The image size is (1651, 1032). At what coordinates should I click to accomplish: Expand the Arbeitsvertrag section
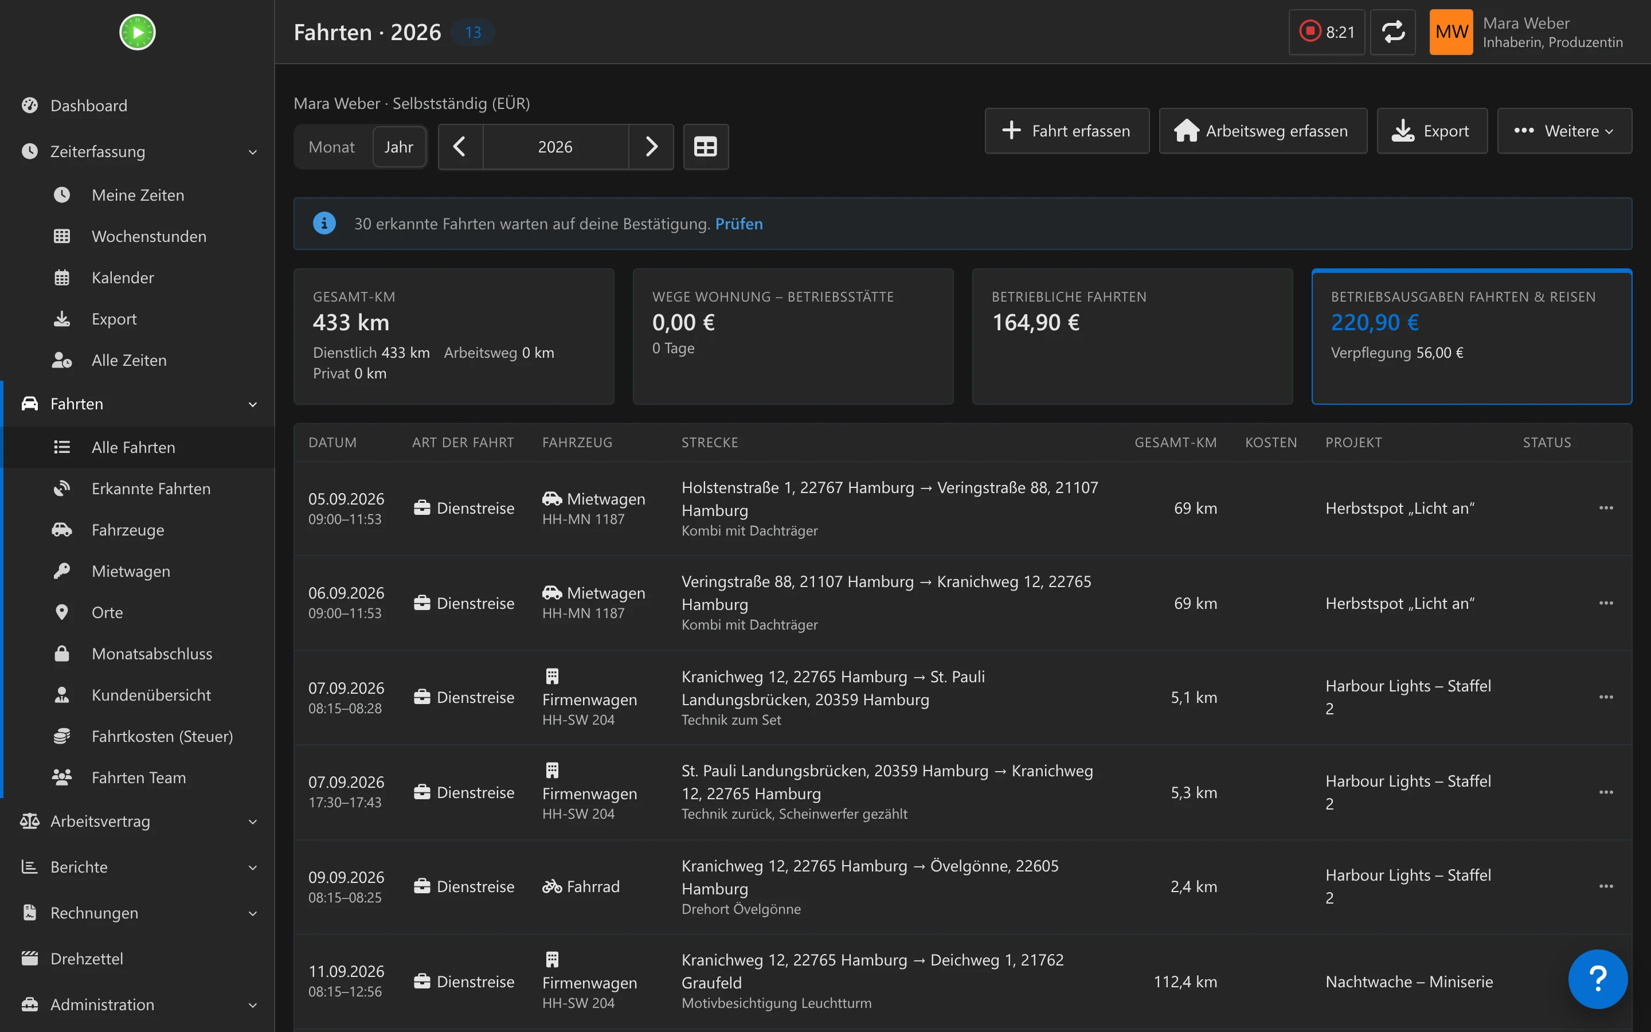[137, 821]
